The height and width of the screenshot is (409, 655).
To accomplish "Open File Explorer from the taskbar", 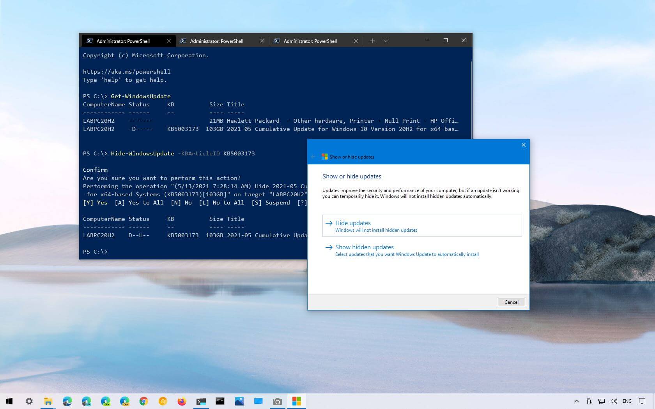I will (x=48, y=401).
